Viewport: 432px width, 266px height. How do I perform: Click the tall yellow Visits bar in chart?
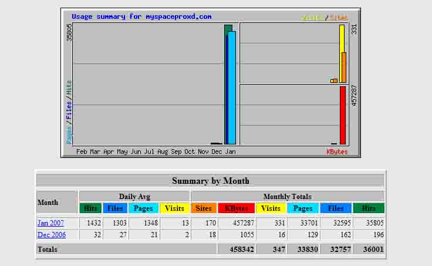tap(341, 53)
